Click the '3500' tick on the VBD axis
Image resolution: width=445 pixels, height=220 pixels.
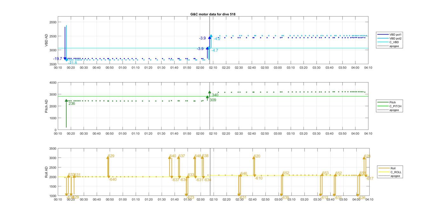click(x=53, y=64)
